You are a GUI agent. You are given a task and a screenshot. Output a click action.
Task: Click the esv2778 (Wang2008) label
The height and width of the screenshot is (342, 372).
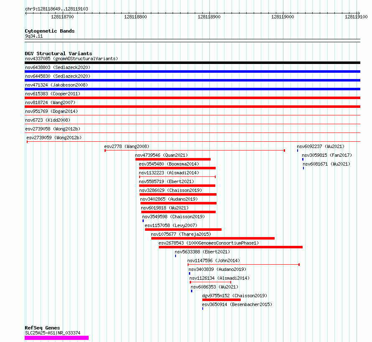point(127,146)
